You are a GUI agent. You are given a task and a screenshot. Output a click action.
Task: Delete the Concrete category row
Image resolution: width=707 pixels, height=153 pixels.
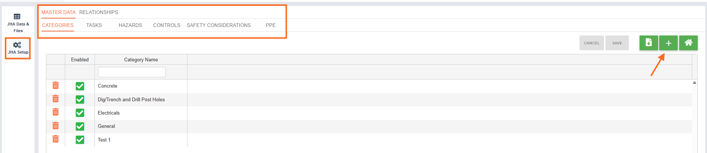(56, 86)
